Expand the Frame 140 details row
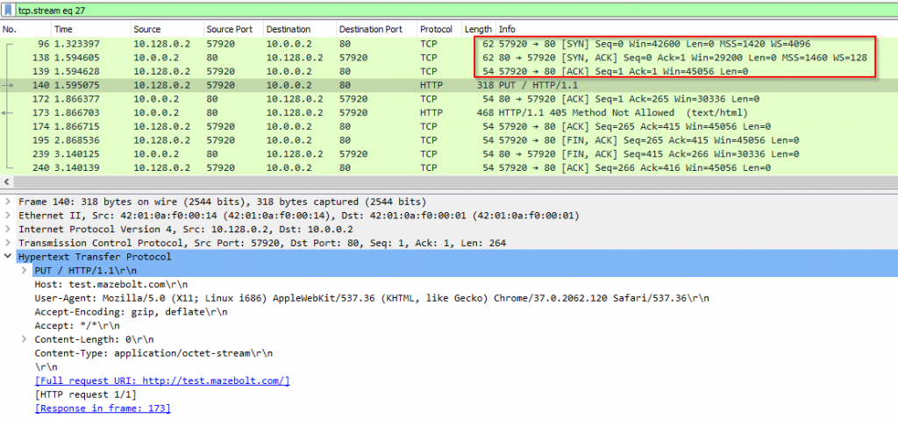Image resolution: width=898 pixels, height=426 pixels. coord(8,202)
